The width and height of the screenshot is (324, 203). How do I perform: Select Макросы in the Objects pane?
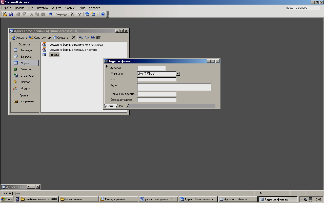tap(25, 82)
